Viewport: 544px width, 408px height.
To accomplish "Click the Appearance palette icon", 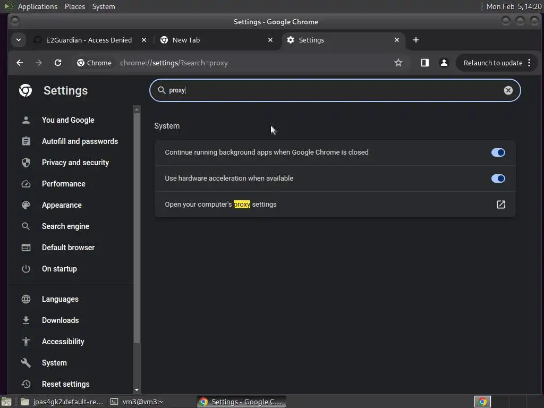I will pyautogui.click(x=26, y=205).
